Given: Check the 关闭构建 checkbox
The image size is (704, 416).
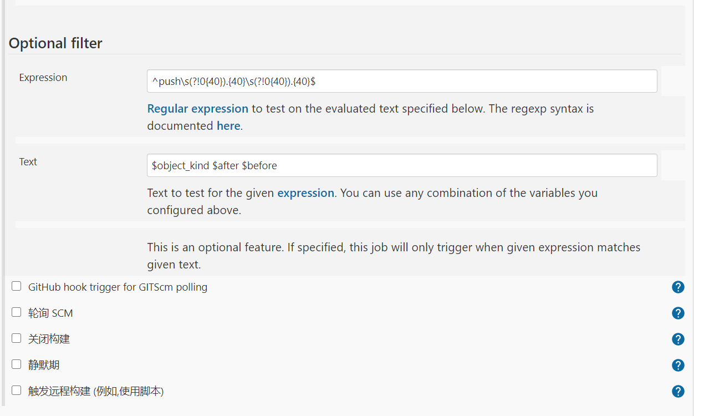Looking at the screenshot, I should (17, 338).
